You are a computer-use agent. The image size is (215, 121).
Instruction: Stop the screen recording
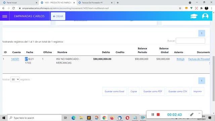pyautogui.click(x=158, y=114)
